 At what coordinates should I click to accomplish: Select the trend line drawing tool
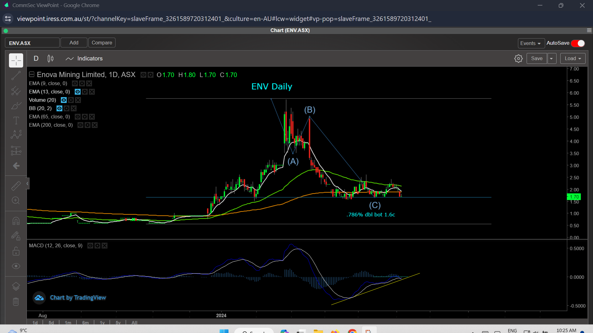point(16,76)
